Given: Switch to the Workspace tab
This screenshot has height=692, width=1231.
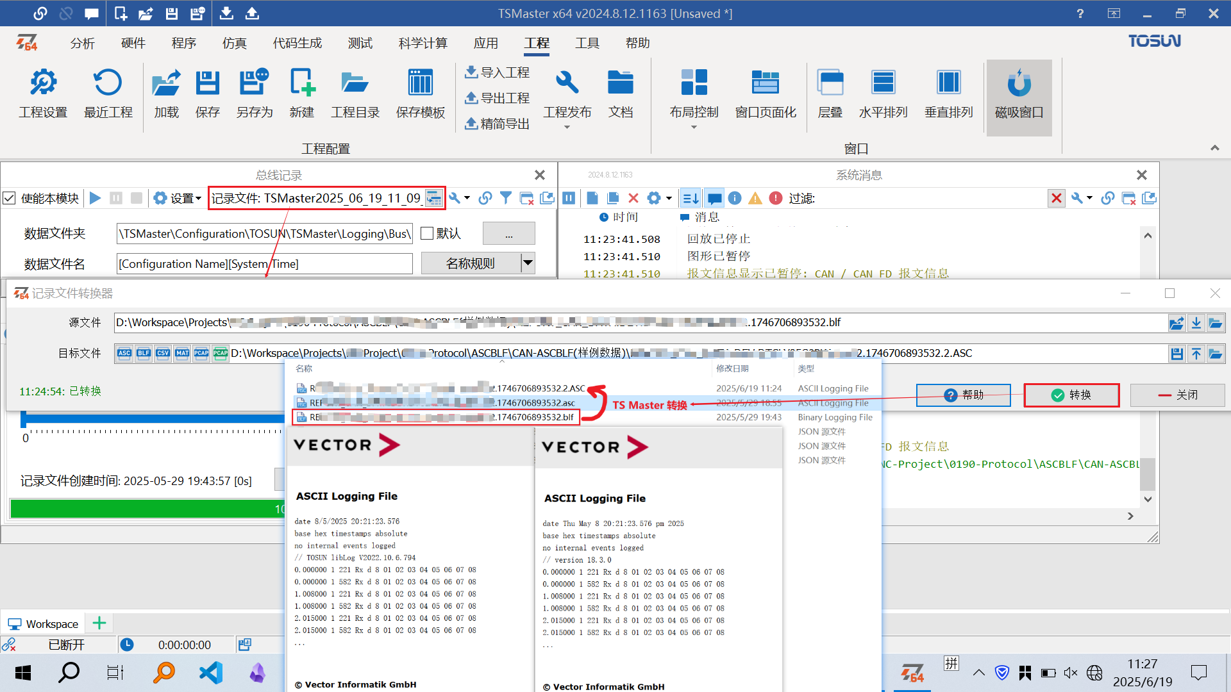Looking at the screenshot, I should (x=43, y=623).
